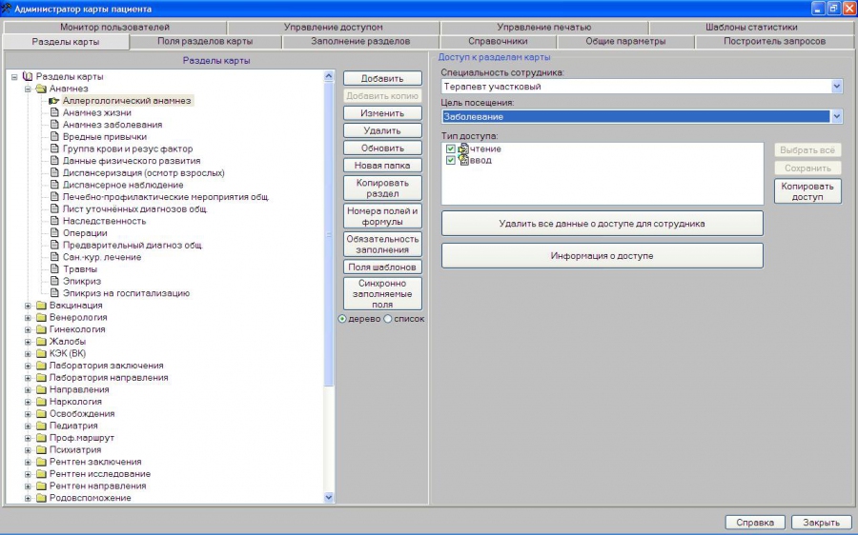Click the root Разделы карты tree icon
The width and height of the screenshot is (858, 535).
pos(27,76)
